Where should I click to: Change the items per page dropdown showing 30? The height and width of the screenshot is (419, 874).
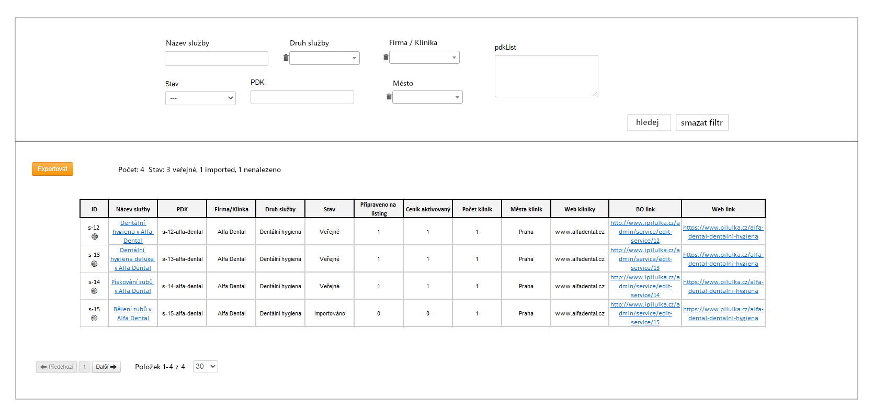(x=206, y=366)
